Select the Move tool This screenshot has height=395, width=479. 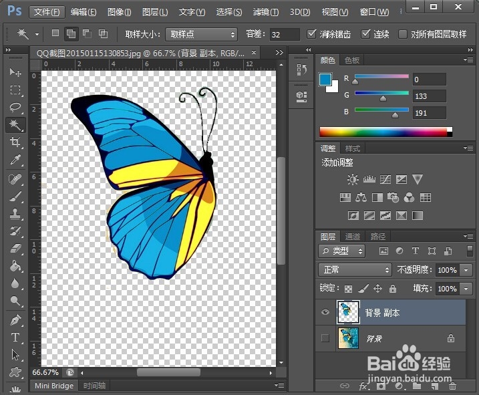coord(15,72)
